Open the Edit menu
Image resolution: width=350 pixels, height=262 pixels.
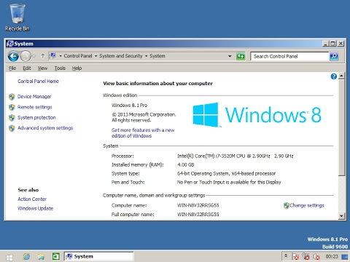(27, 68)
